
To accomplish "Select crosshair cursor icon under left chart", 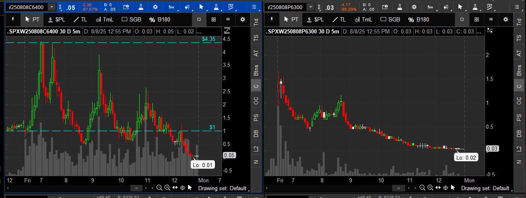I will coord(182,188).
